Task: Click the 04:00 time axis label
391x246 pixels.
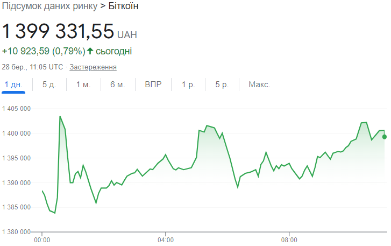Action: (x=166, y=240)
